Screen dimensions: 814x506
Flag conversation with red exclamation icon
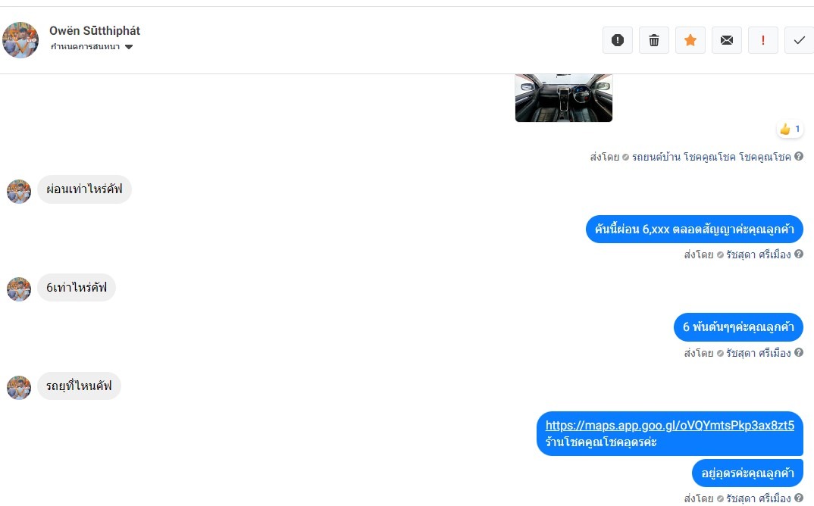762,40
